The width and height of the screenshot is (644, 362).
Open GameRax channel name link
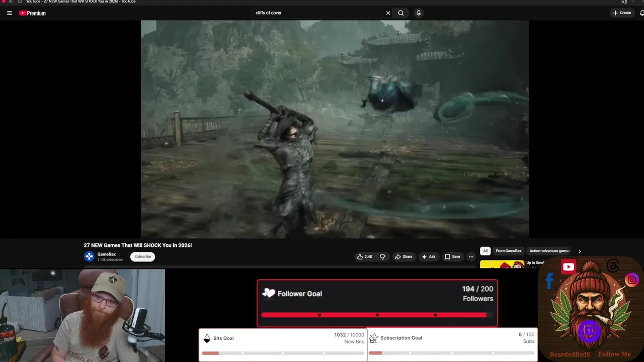click(107, 254)
